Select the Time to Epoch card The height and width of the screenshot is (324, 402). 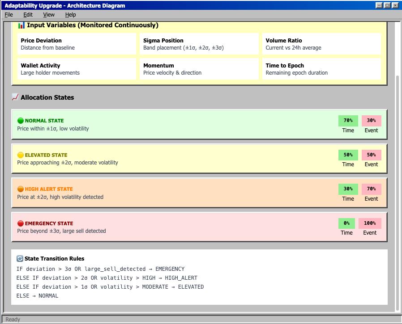click(321, 69)
